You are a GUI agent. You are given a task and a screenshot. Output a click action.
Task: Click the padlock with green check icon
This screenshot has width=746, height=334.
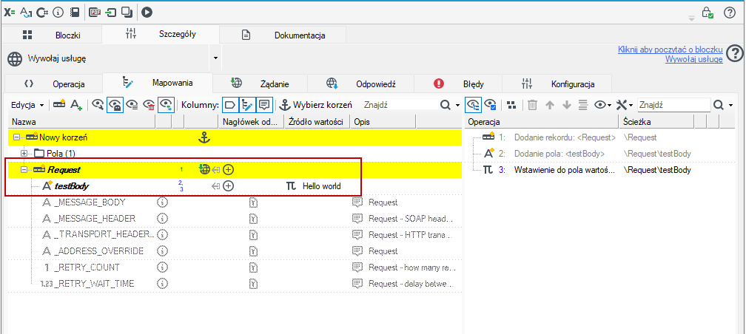[x=708, y=13]
